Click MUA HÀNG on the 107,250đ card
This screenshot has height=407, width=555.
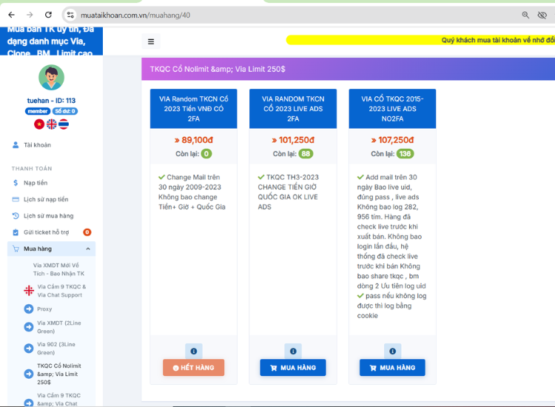click(x=392, y=368)
